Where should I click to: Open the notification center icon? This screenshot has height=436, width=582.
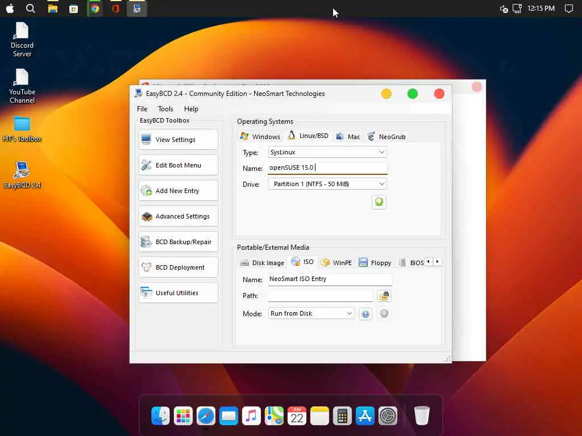[x=568, y=9]
